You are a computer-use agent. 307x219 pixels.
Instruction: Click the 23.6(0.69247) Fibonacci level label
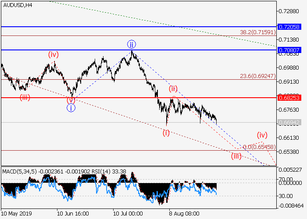tap(257, 76)
